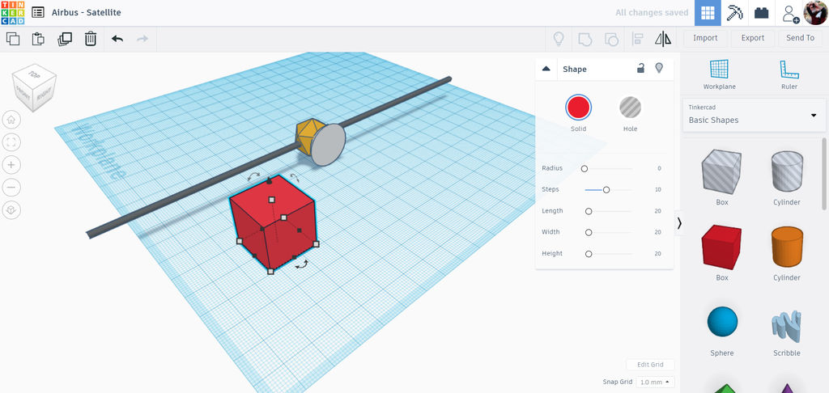Viewport: 829px width, 393px height.
Task: Open Blocks mode with pickaxe icon
Action: click(734, 13)
